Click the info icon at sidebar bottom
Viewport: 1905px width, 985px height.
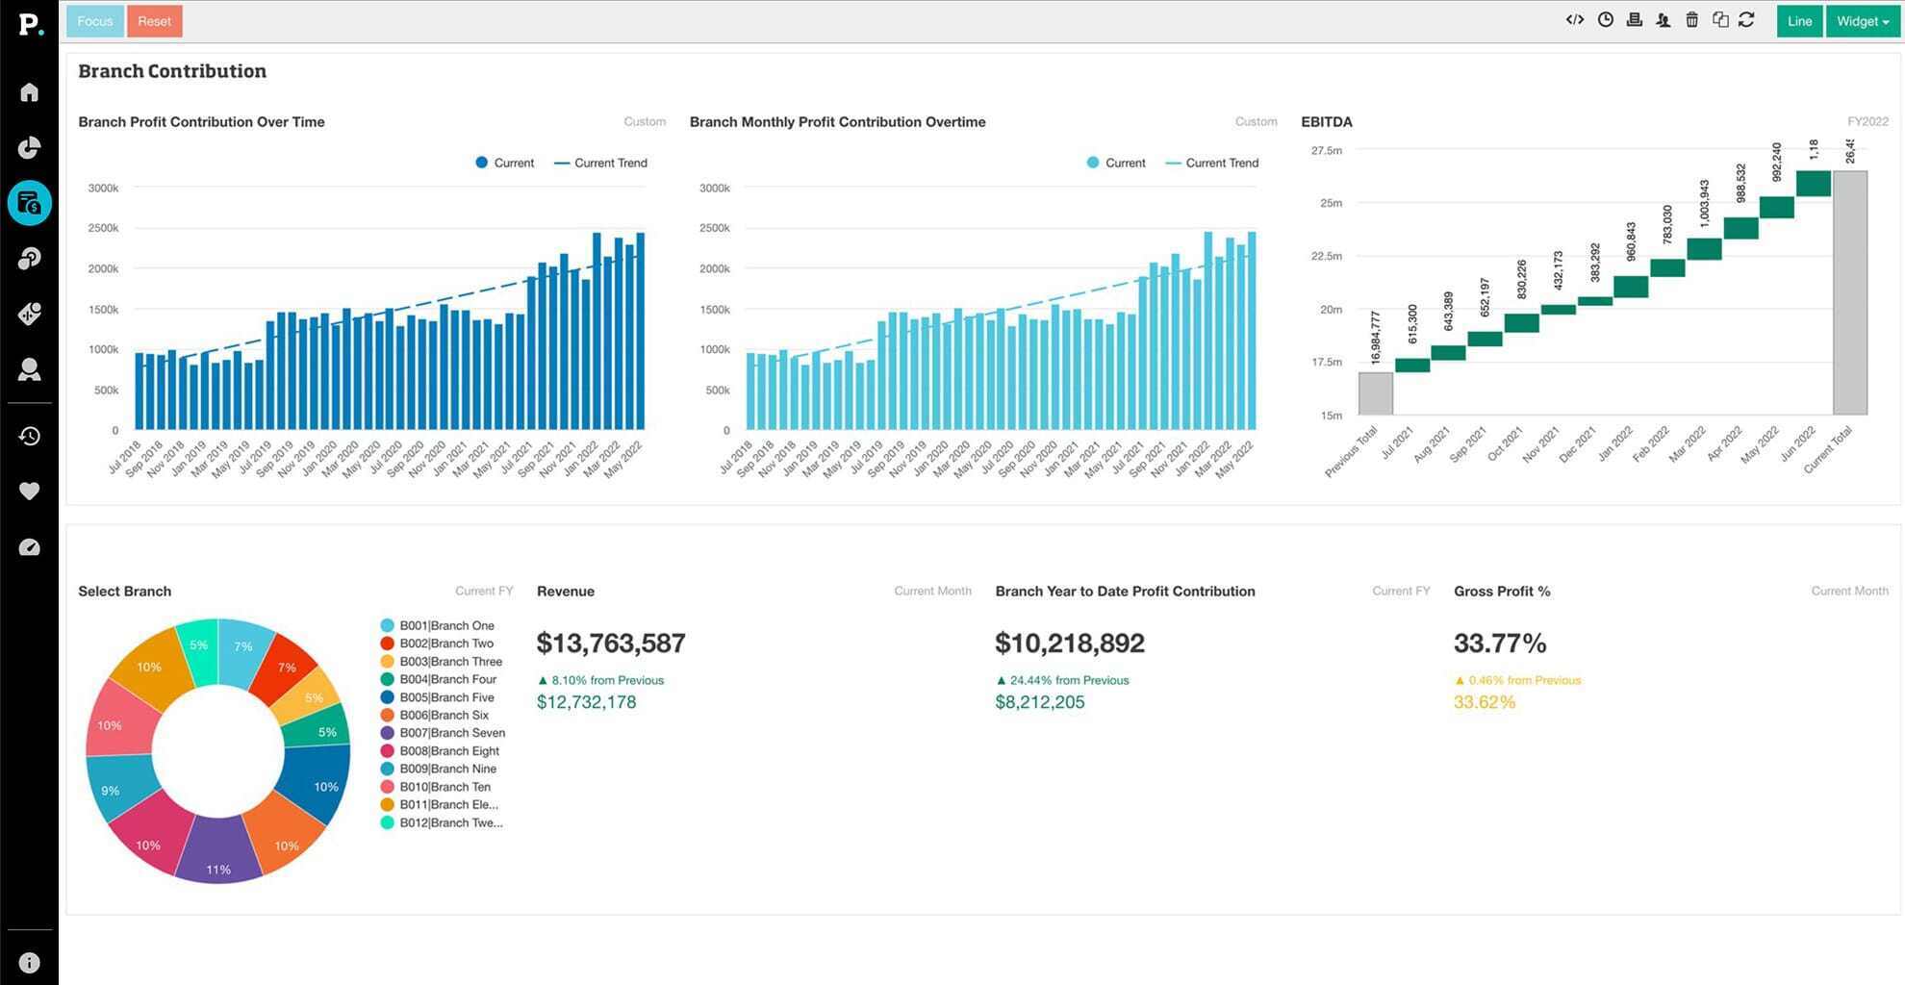click(30, 963)
